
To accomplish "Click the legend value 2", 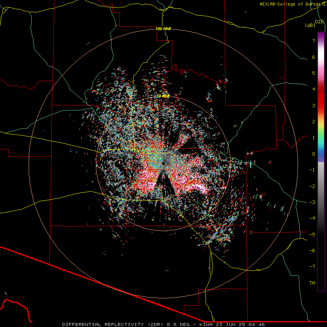I will [x=314, y=122].
